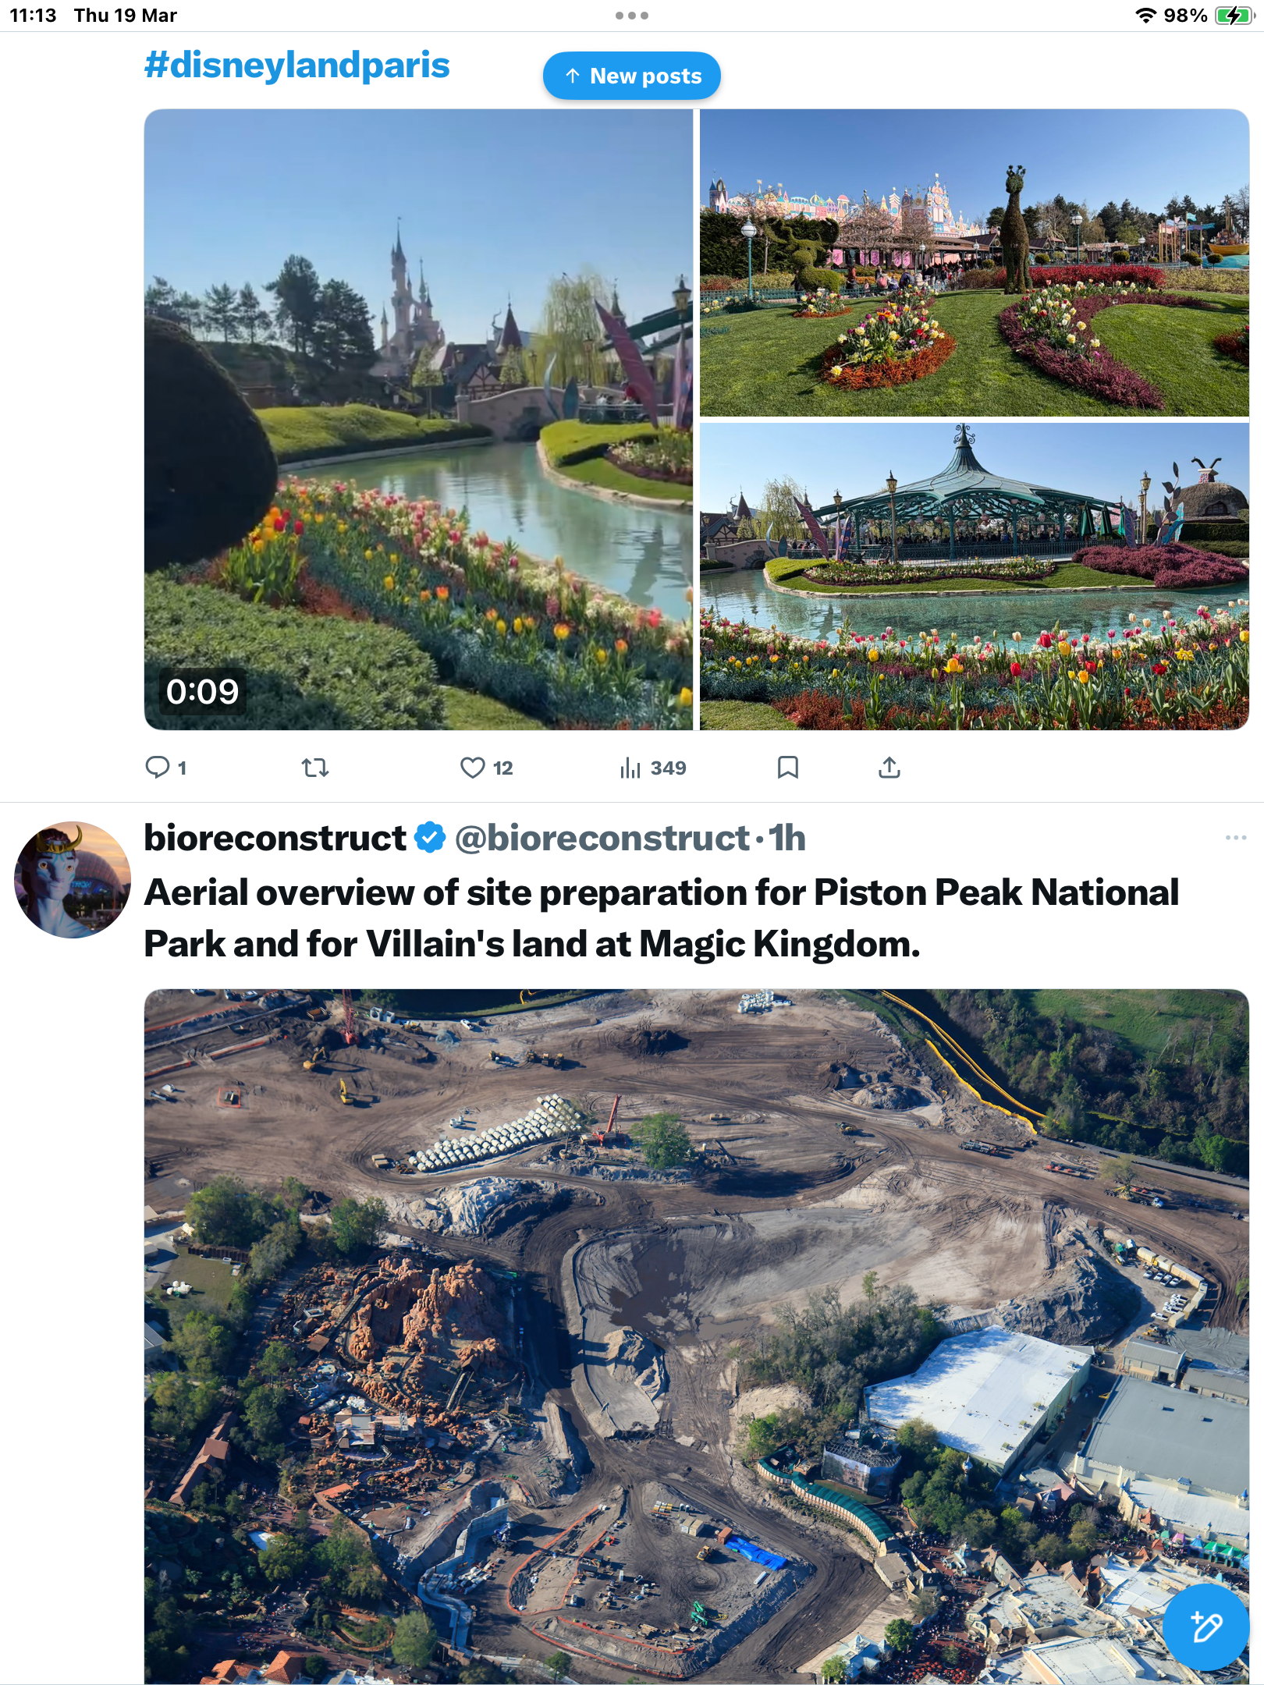1264x1685 pixels.
Task: Open the Piston Peak post text
Action: pyautogui.click(x=662, y=918)
